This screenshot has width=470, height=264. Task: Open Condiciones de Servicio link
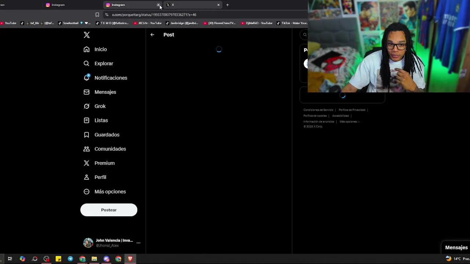pos(318,110)
